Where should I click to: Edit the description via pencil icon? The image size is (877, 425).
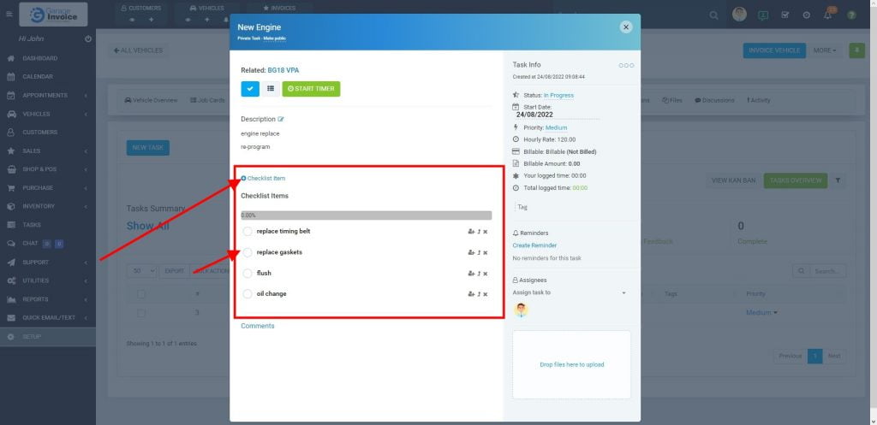[x=281, y=119]
